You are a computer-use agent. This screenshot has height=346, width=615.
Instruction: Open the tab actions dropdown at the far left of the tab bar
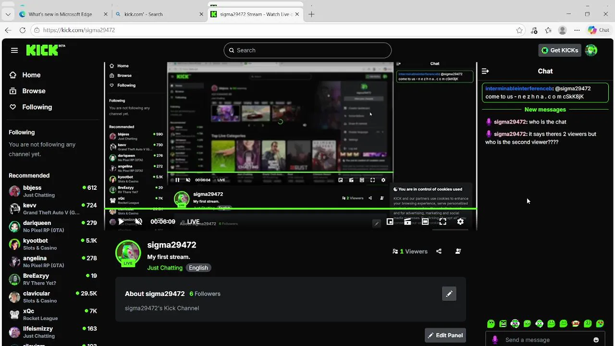point(8,14)
